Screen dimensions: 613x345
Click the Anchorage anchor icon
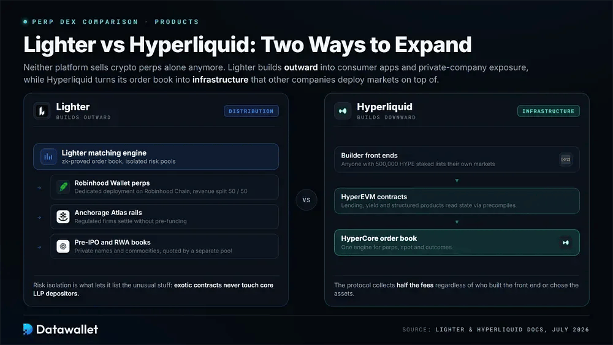click(x=63, y=216)
